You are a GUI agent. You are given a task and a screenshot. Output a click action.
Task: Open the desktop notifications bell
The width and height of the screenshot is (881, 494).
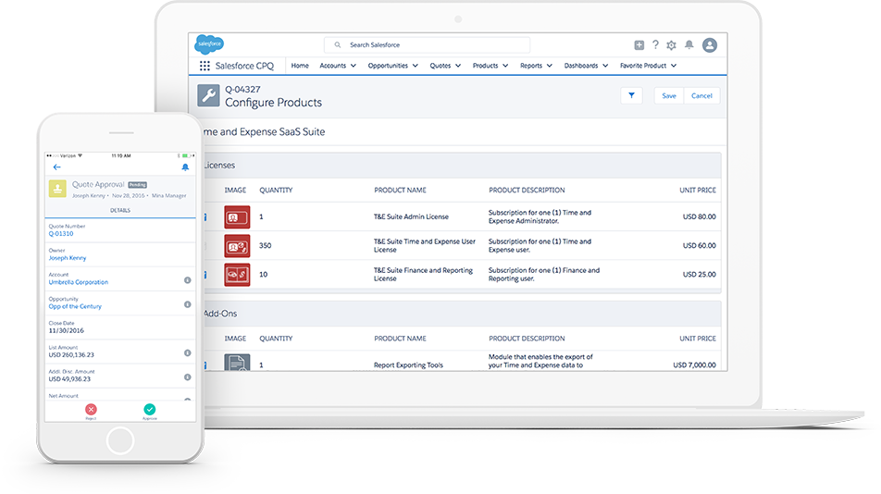point(689,45)
